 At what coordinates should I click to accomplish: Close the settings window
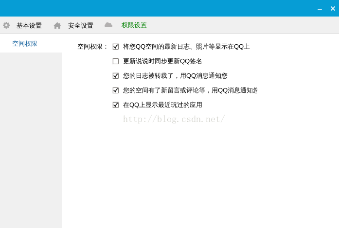click(333, 9)
